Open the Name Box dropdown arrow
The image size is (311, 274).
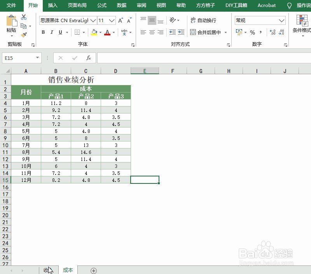(x=37, y=58)
